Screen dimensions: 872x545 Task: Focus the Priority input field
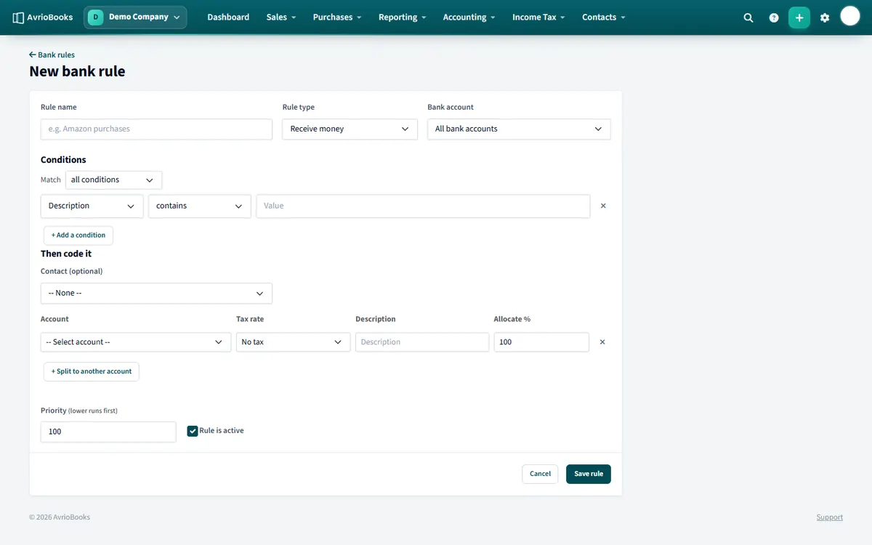pyautogui.click(x=108, y=432)
